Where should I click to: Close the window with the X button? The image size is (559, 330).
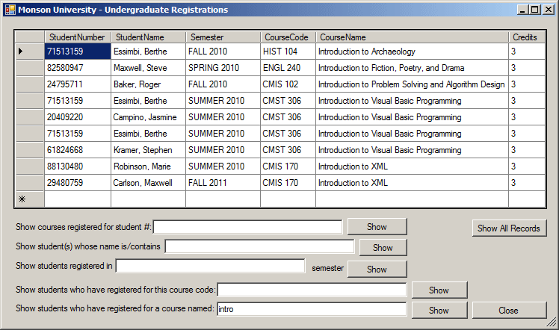tap(548, 10)
